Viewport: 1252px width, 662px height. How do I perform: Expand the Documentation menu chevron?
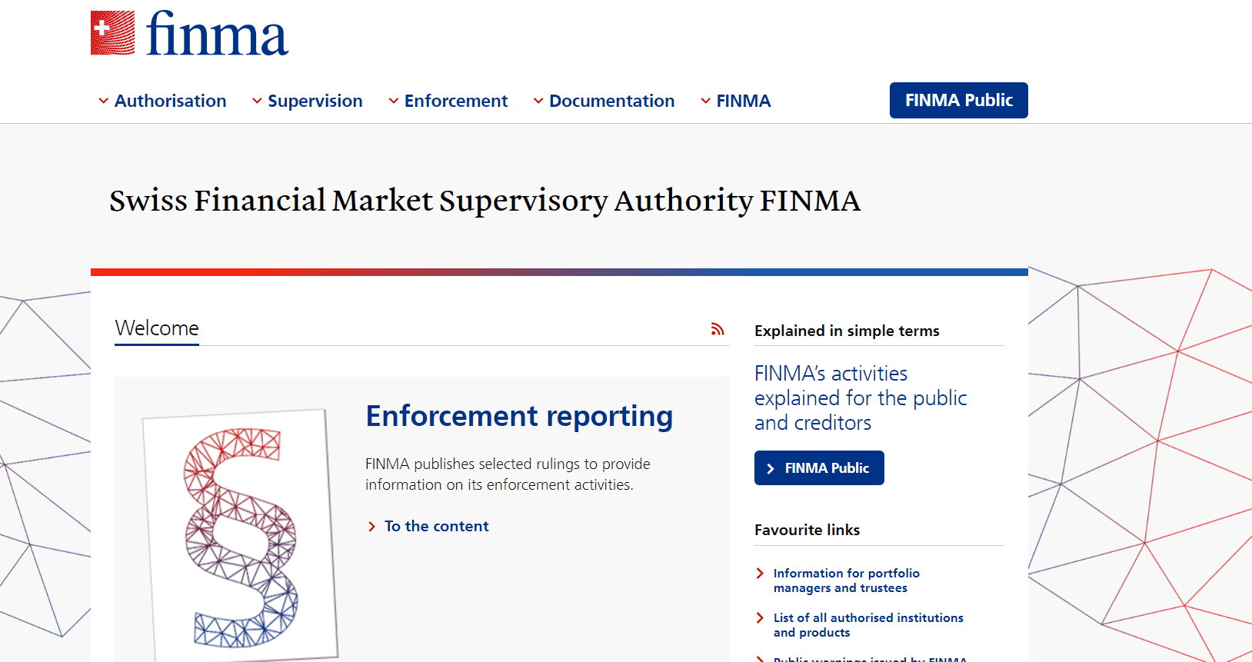538,101
